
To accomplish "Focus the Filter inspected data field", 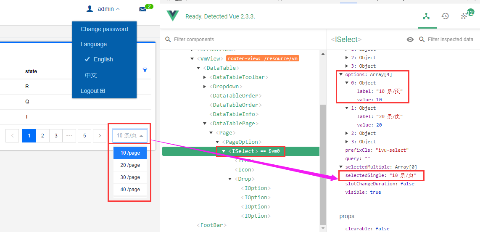I will (451, 39).
